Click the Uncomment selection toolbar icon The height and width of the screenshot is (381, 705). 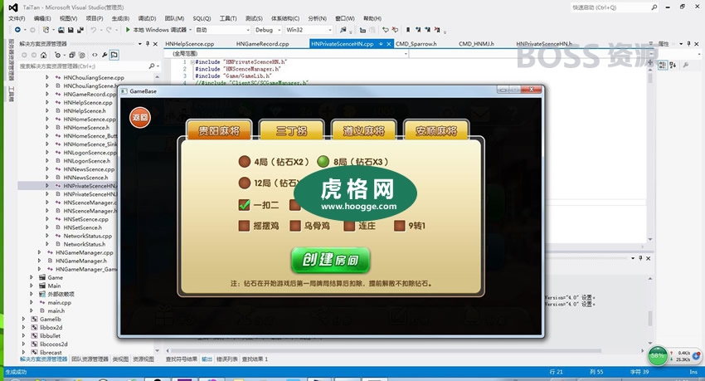(395, 30)
